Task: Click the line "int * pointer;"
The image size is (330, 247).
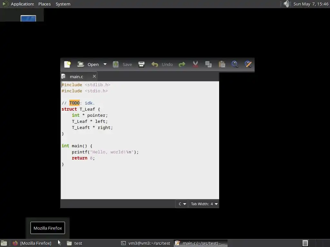Action: (x=90, y=115)
